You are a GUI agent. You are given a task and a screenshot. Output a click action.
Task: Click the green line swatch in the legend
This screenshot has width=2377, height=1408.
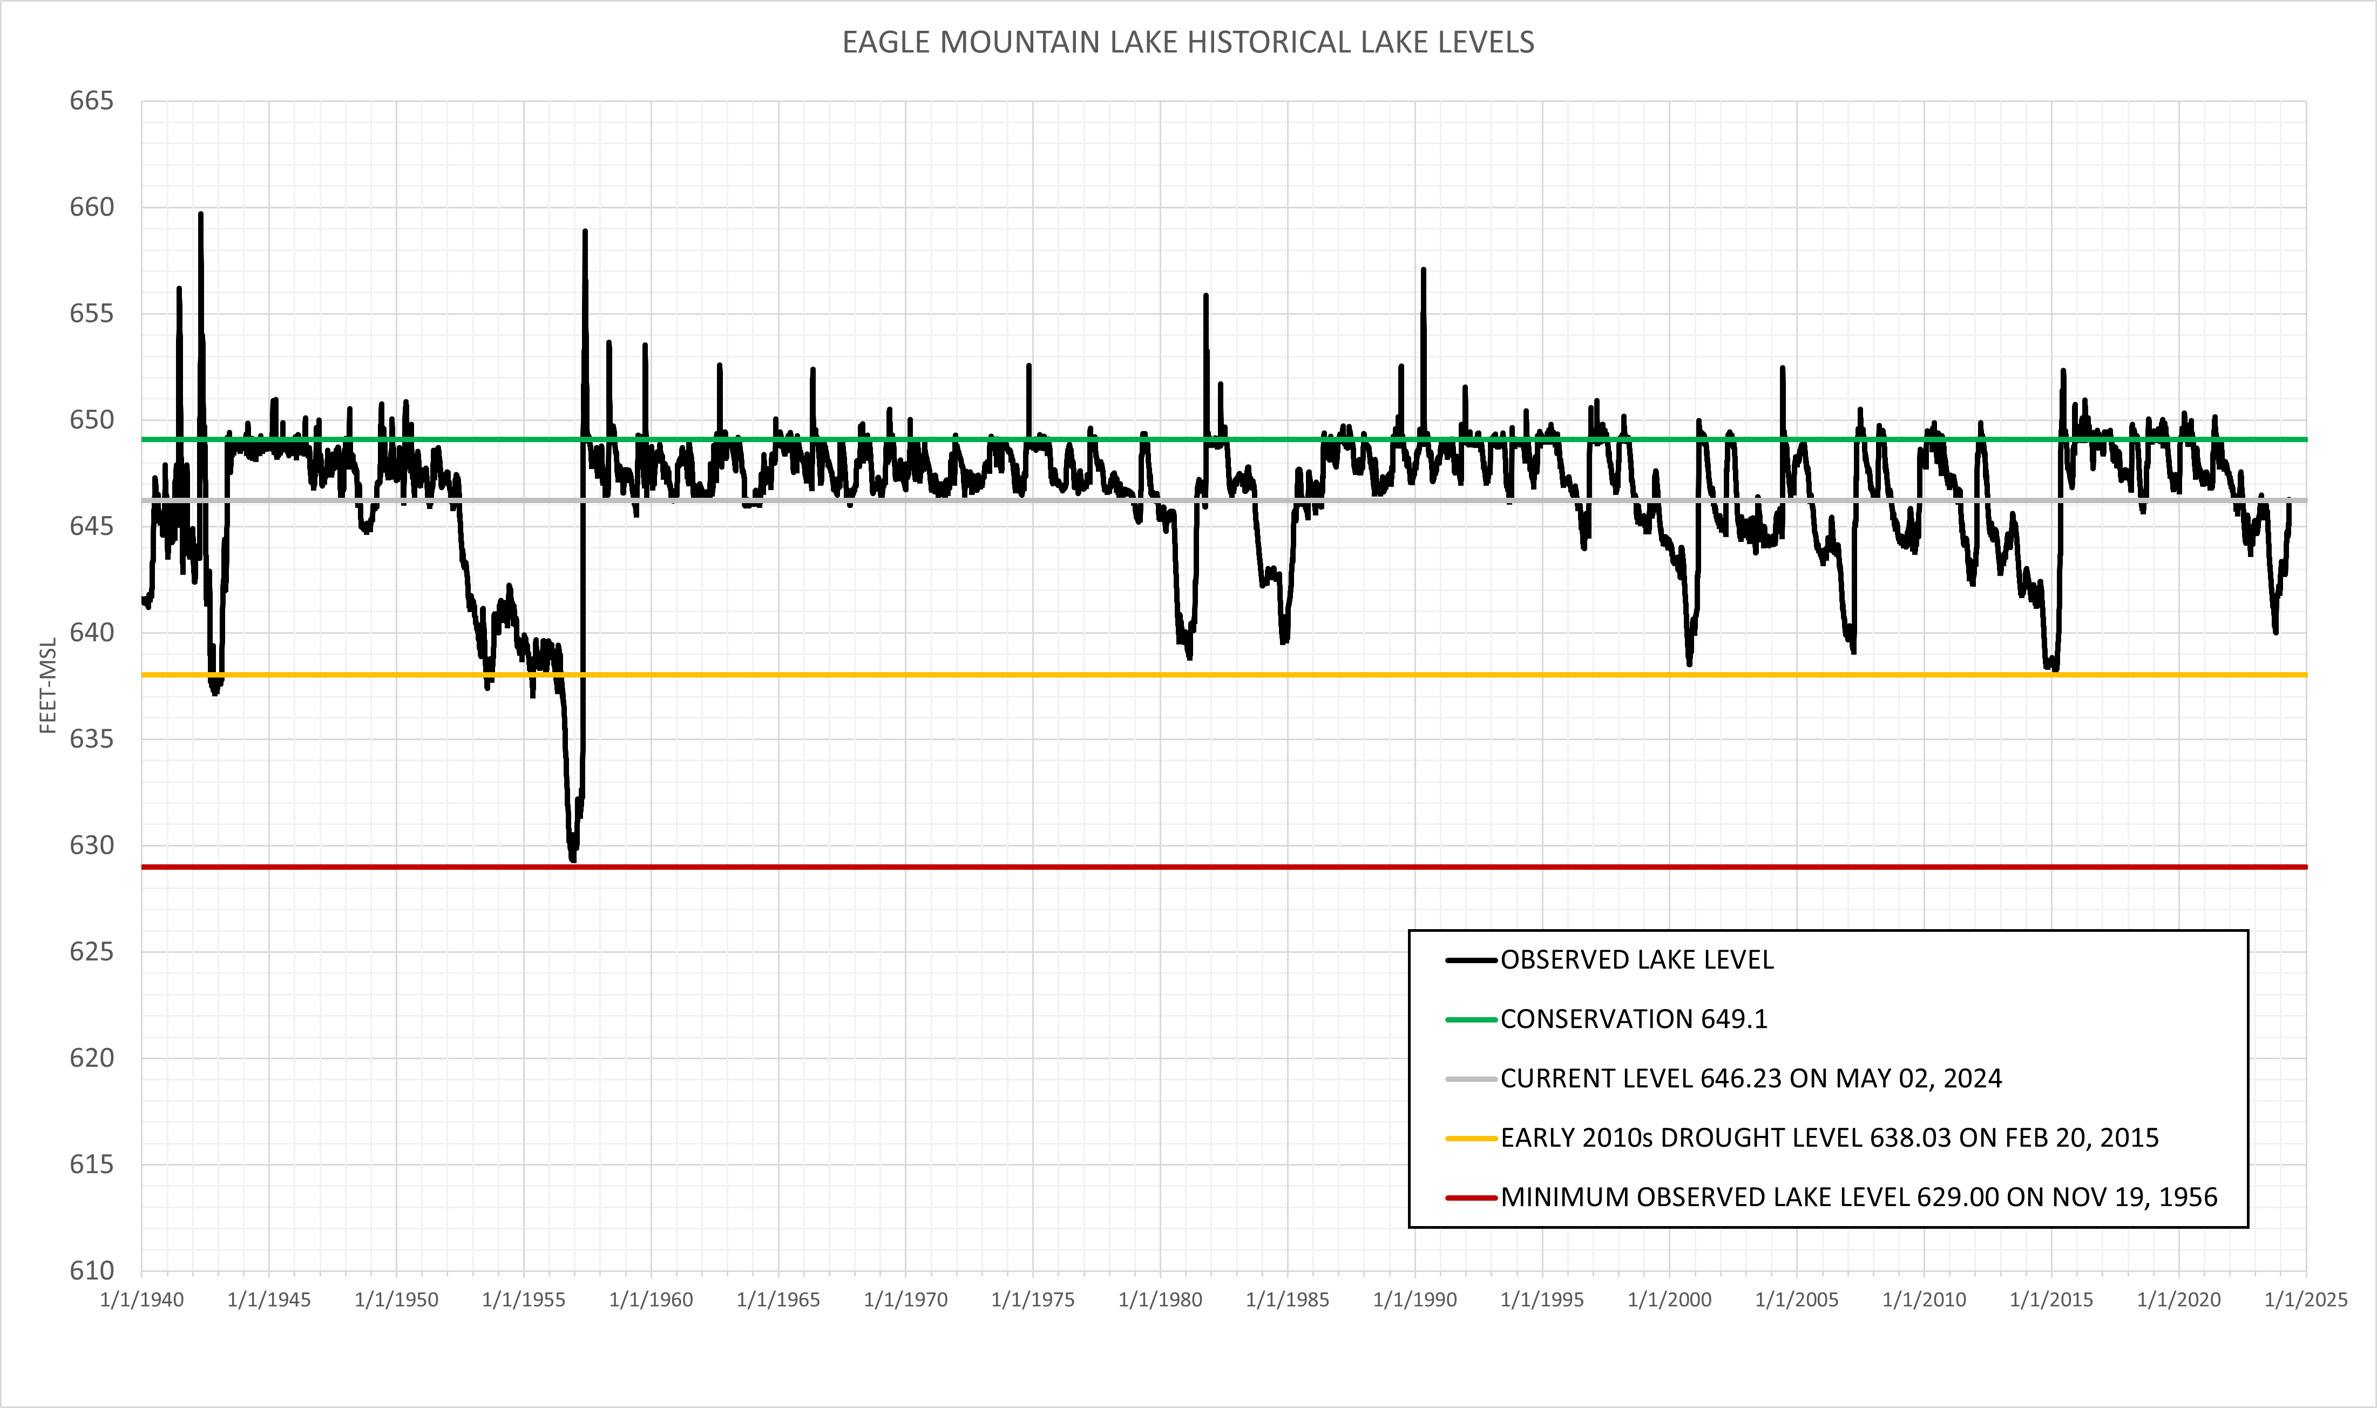[x=1471, y=1020]
